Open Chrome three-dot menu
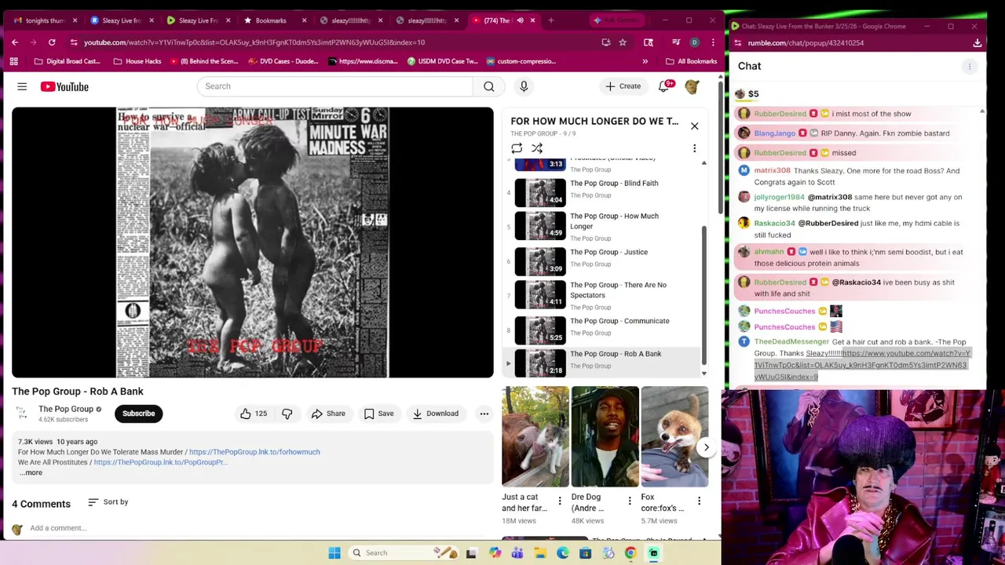This screenshot has width=1005, height=565. pyautogui.click(x=713, y=42)
